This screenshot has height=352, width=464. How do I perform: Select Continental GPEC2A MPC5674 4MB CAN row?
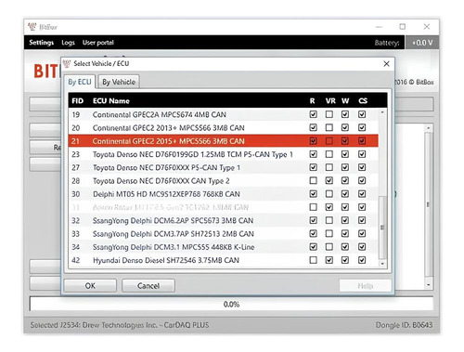(x=223, y=114)
